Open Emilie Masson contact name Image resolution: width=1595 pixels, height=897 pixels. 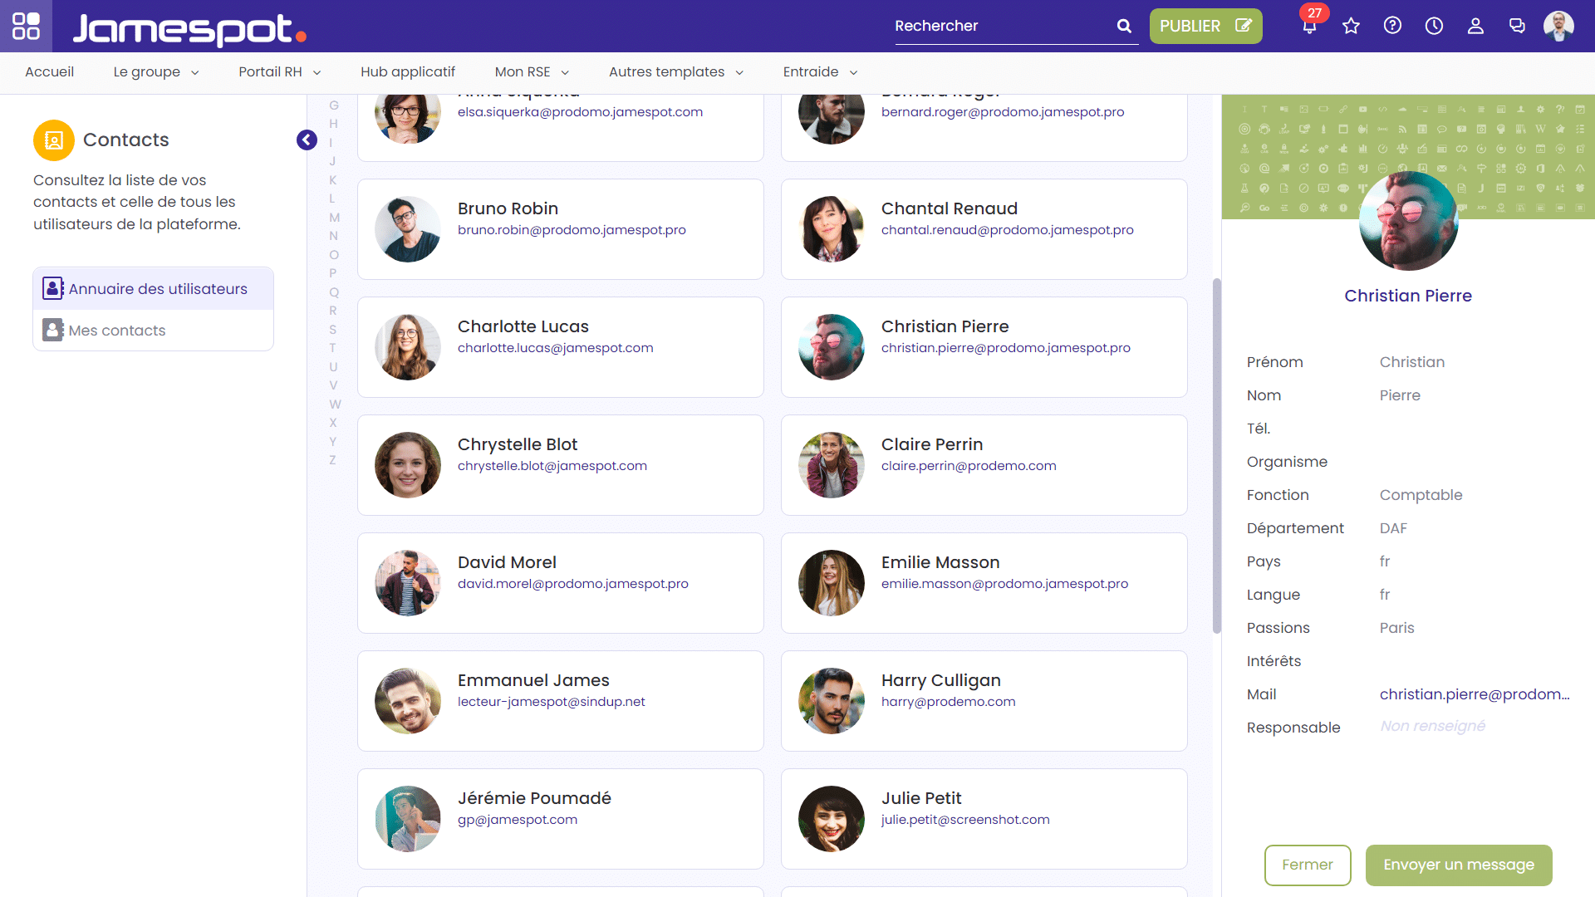click(940, 562)
